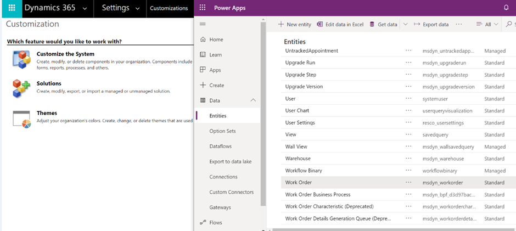This screenshot has height=231, width=516.
Task: Click the Customizations breadcrumb
Action: (169, 8)
